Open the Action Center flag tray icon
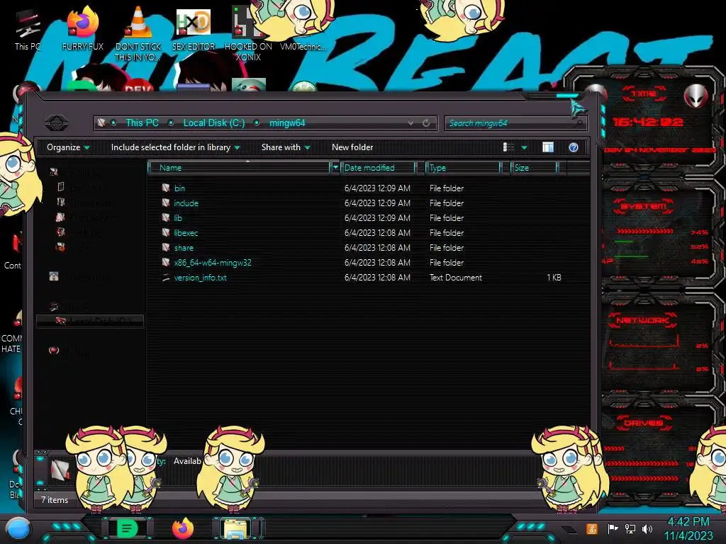The image size is (726, 544). point(613,528)
